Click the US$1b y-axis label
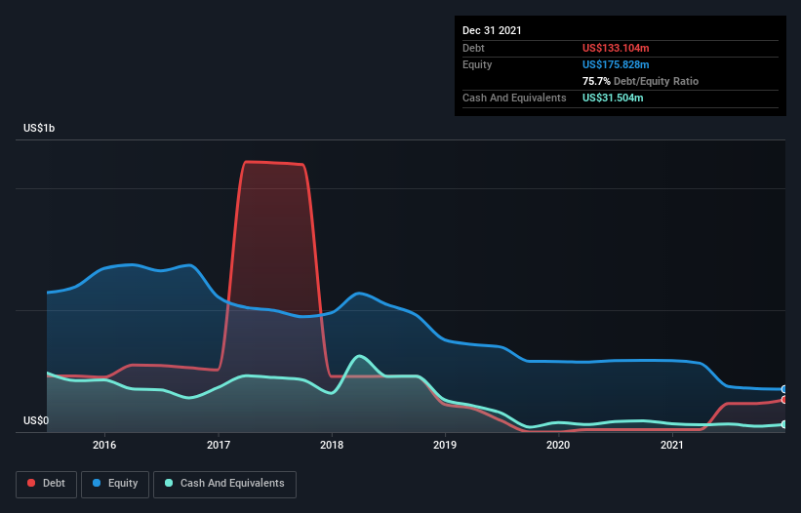 [x=39, y=128]
